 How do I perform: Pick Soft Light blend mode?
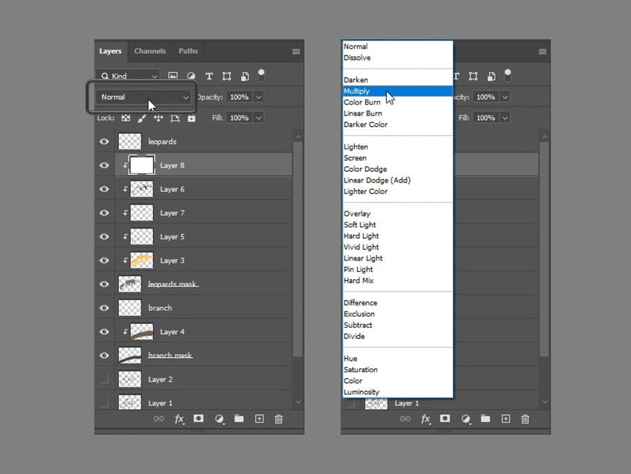tap(397, 224)
